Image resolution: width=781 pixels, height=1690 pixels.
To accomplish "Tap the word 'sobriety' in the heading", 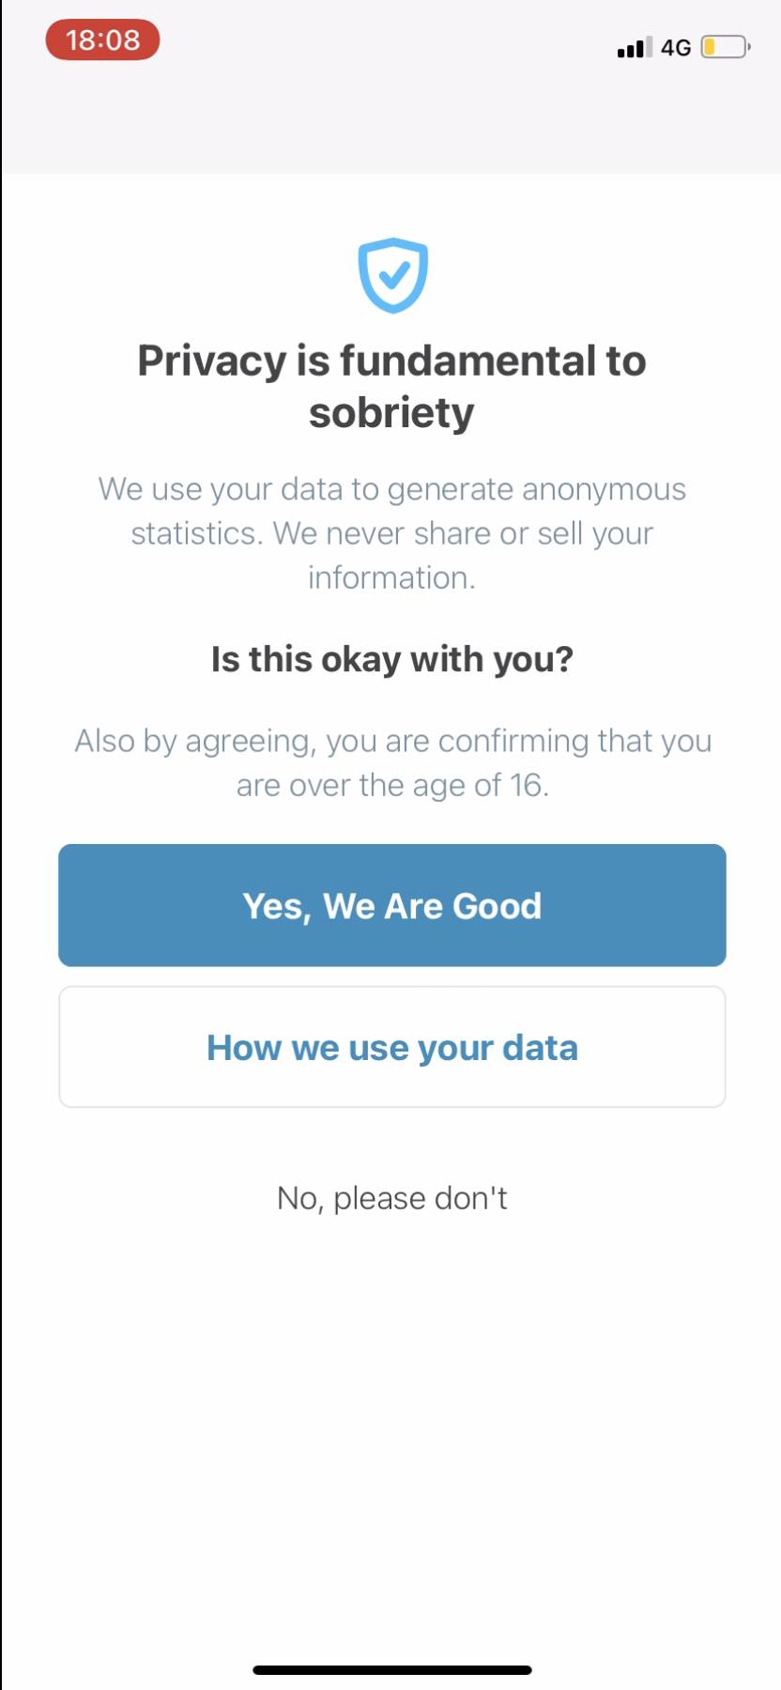I will (391, 413).
